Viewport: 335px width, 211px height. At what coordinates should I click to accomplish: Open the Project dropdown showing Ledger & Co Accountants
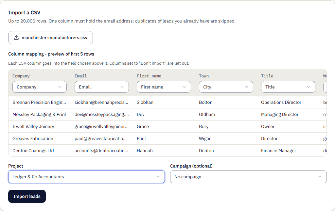[x=86, y=177]
